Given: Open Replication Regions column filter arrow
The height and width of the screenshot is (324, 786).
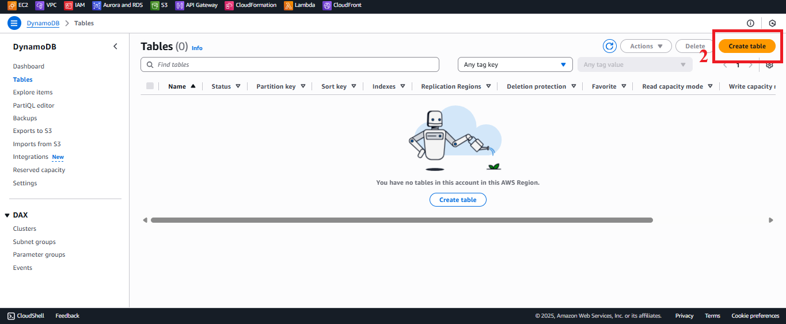Looking at the screenshot, I should point(488,86).
